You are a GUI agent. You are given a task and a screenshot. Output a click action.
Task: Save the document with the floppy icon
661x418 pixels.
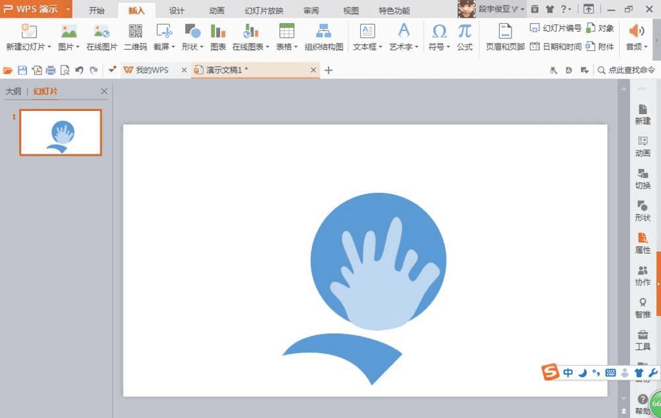(x=22, y=70)
